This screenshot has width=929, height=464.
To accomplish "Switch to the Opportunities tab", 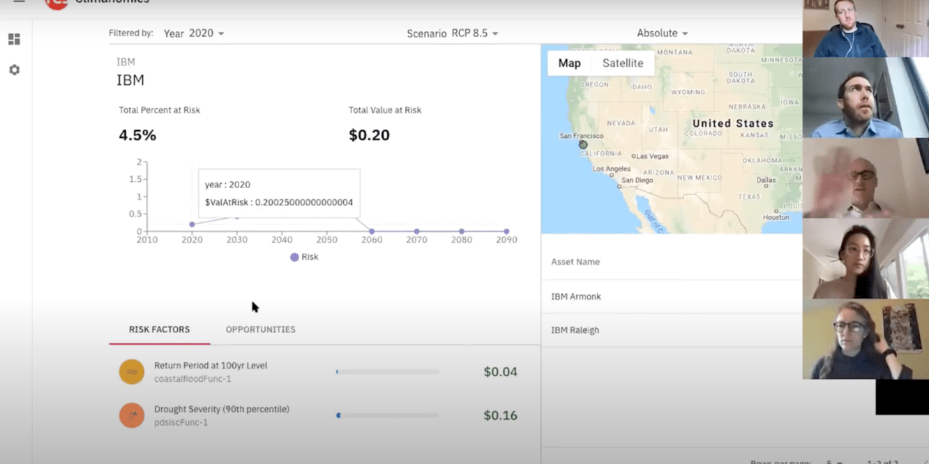I will (x=260, y=330).
